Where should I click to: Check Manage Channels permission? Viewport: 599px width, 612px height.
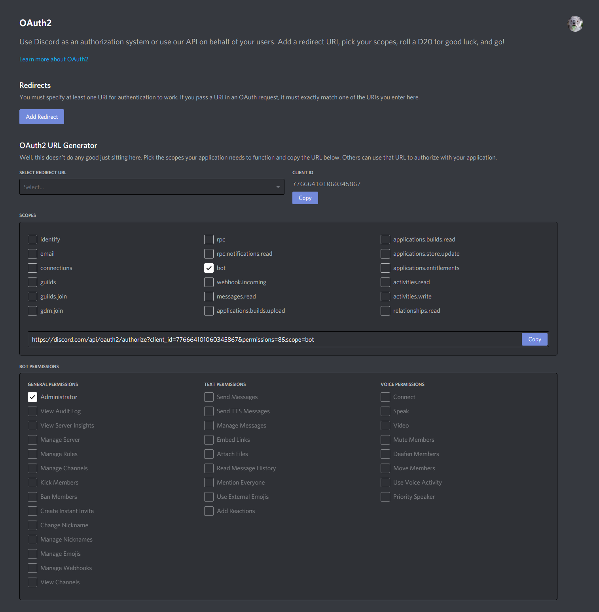tap(32, 468)
